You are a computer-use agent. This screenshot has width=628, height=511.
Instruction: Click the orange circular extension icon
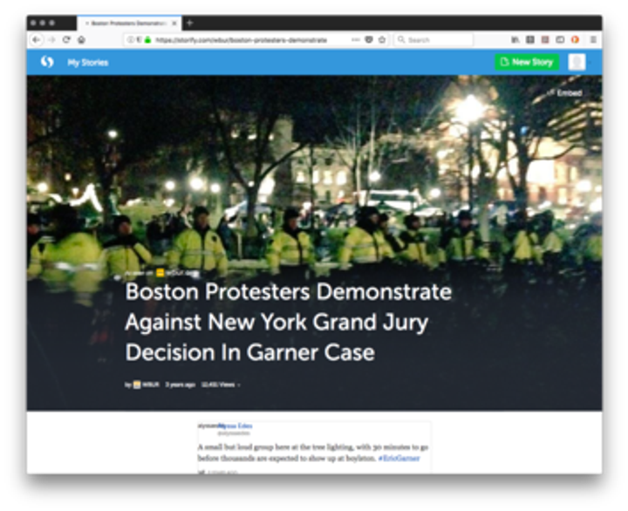pos(575,39)
